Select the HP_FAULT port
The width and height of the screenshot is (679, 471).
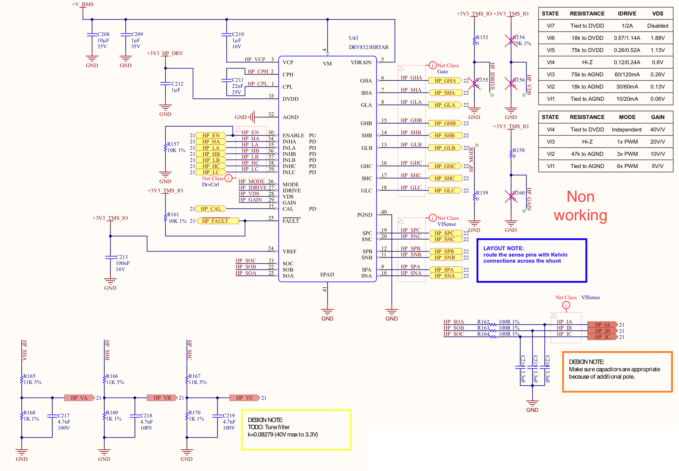[x=218, y=221]
